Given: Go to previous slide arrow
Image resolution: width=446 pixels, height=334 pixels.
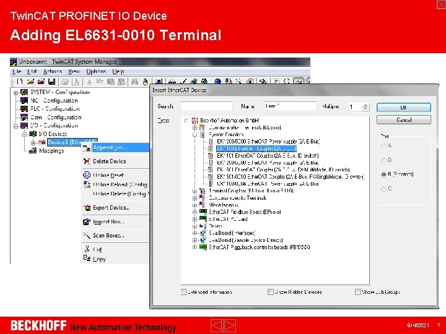Looking at the screenshot, I should (x=217, y=325).
